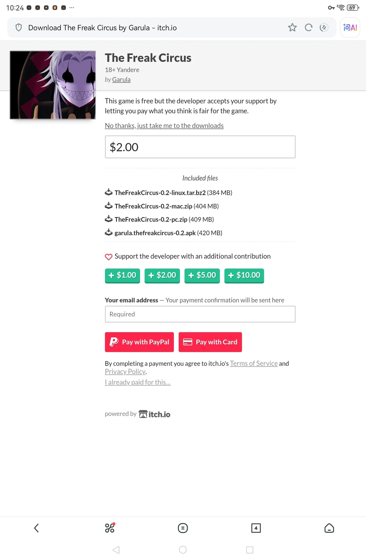Tap the shield security icon in address bar
The width and height of the screenshot is (366, 560).
coord(19,27)
